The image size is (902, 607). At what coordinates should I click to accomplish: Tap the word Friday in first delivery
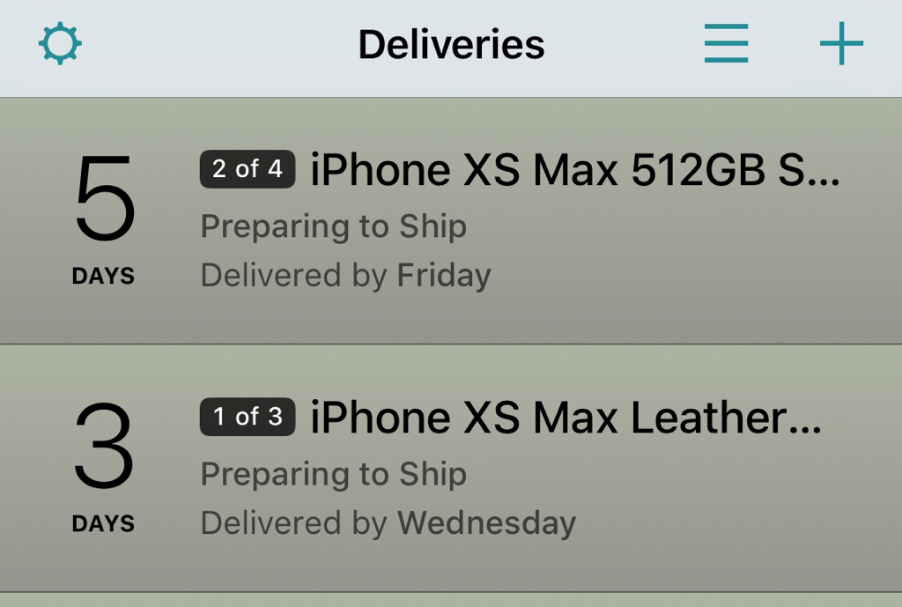(x=444, y=276)
